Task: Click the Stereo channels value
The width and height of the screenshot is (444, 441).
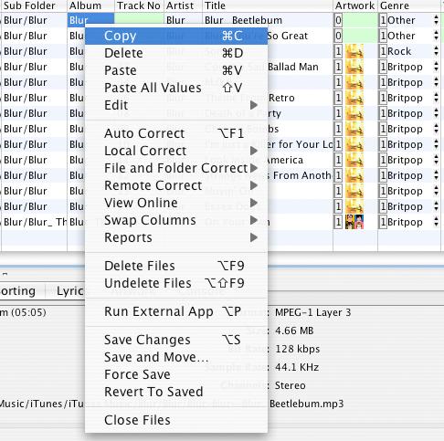Action: 290,385
